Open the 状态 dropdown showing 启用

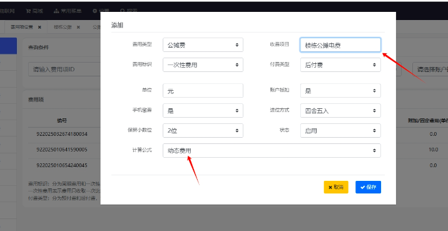(x=340, y=131)
